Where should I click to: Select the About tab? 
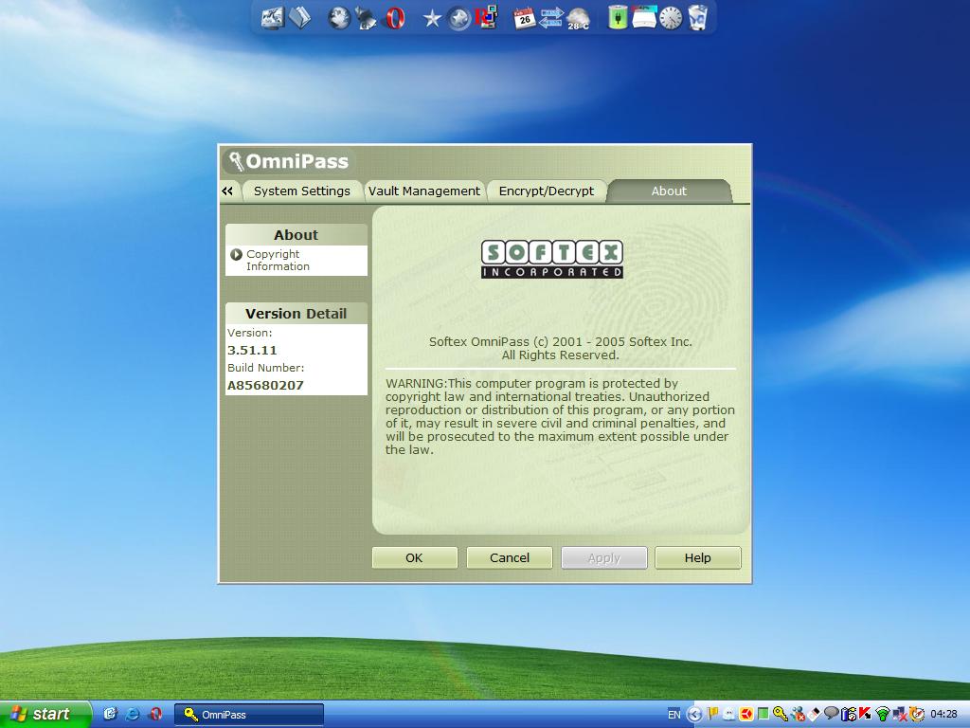point(669,191)
